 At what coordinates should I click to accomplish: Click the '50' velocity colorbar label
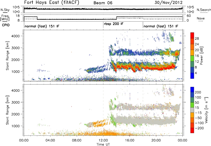pyautogui.click(x=197, y=103)
